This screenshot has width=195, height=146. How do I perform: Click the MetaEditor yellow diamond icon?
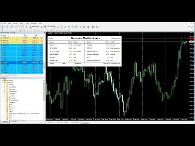41,27
